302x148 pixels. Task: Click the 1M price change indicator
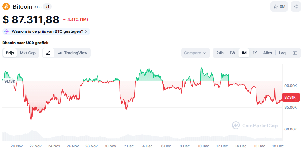tap(75, 20)
